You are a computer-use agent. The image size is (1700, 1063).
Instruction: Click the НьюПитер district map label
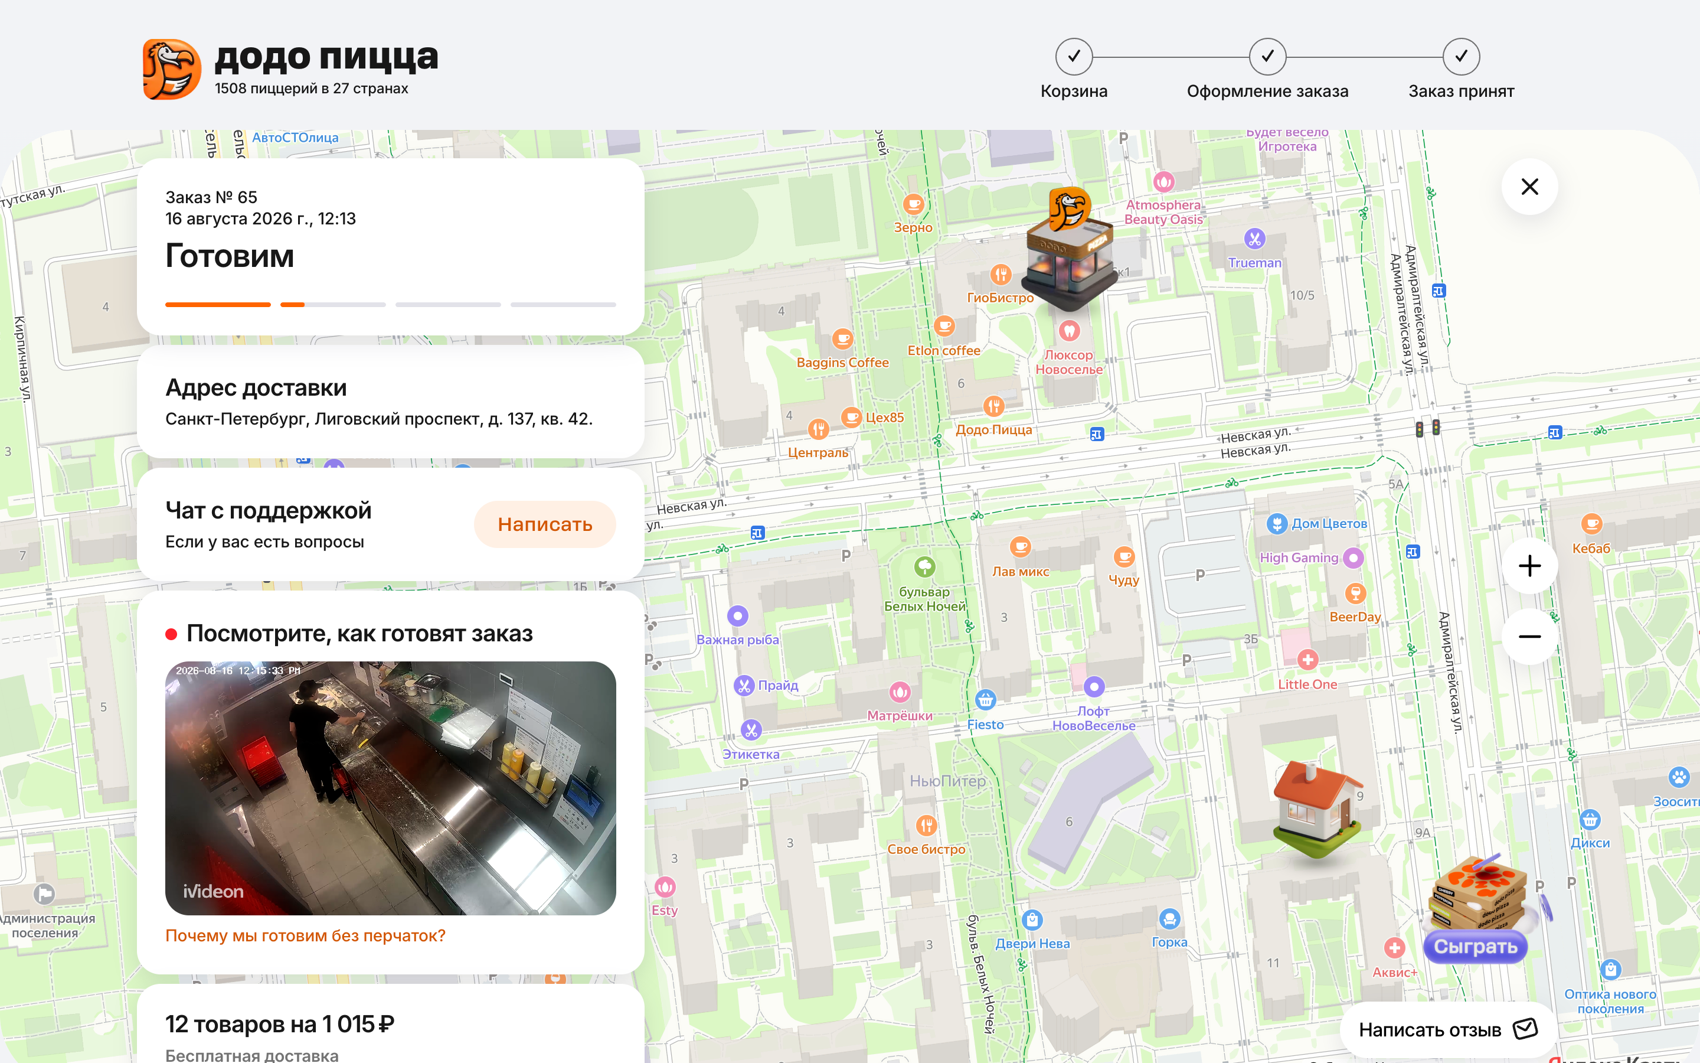pos(947,781)
